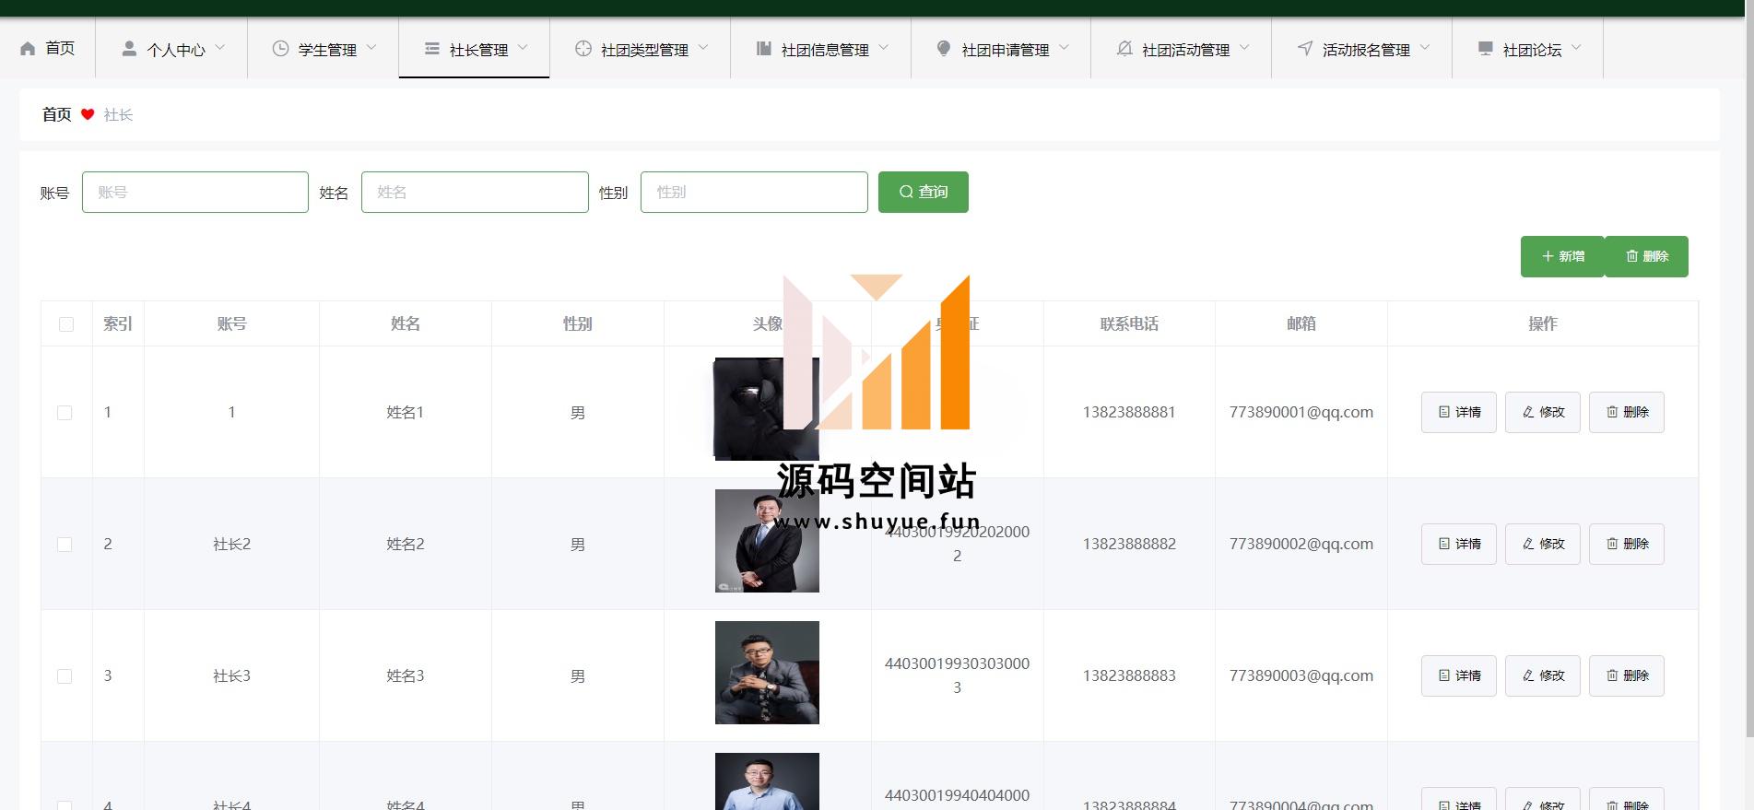
Task: Check the checkbox for row 社长2
Action: pyautogui.click(x=65, y=545)
